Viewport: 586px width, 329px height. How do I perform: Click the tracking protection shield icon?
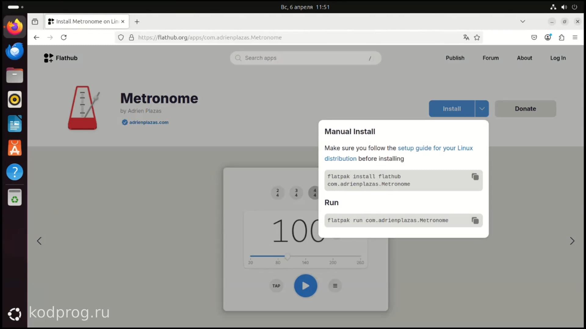click(121, 37)
